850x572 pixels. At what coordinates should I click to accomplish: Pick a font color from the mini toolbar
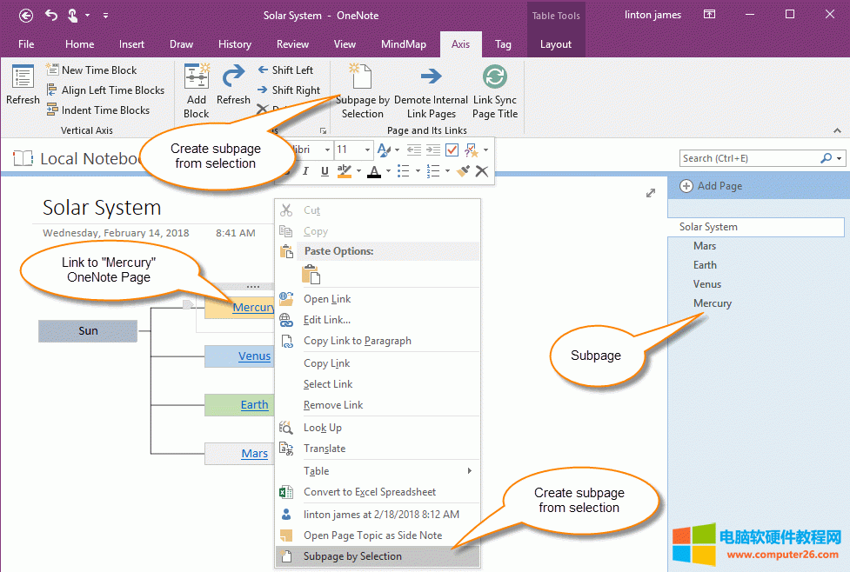(x=374, y=171)
